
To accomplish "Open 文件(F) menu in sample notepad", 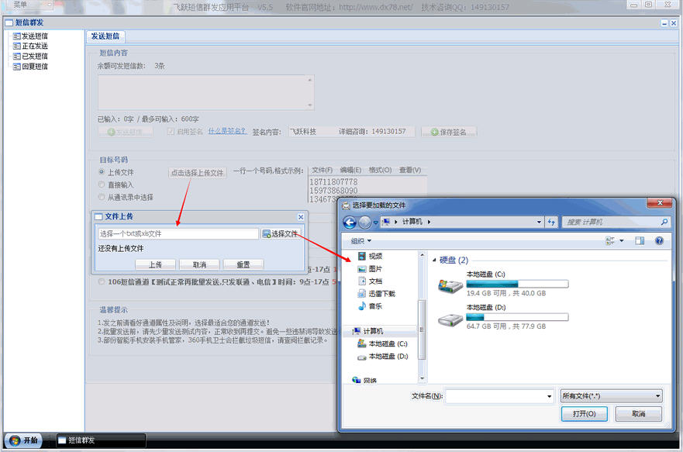I will coord(322,170).
